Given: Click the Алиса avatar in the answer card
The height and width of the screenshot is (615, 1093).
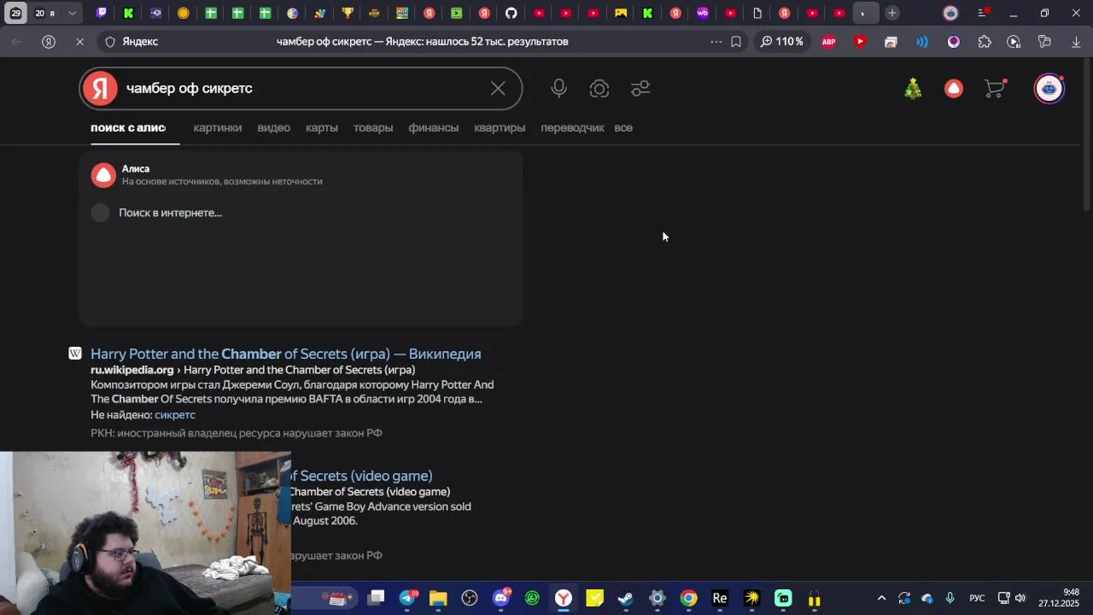Looking at the screenshot, I should click(x=103, y=174).
